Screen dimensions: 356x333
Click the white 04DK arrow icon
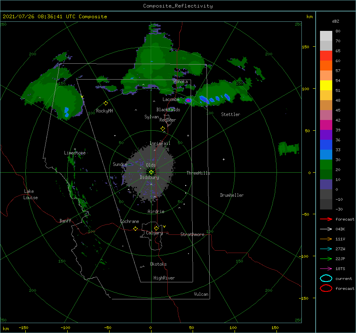tap(326, 229)
